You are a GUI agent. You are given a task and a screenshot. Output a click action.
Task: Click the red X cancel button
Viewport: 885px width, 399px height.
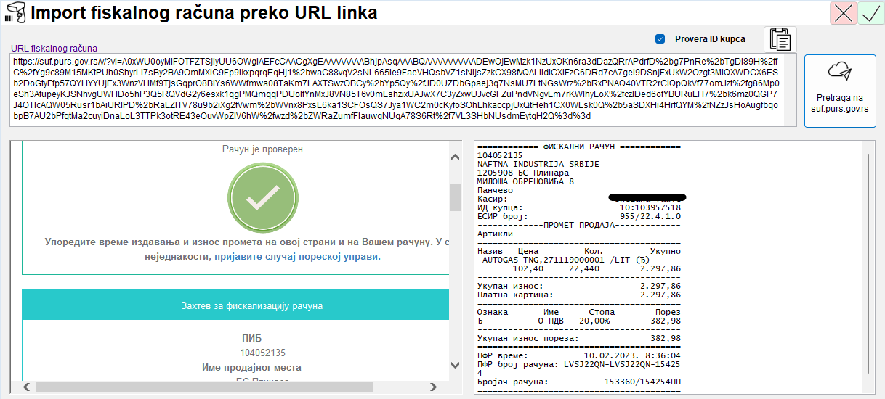(x=844, y=14)
